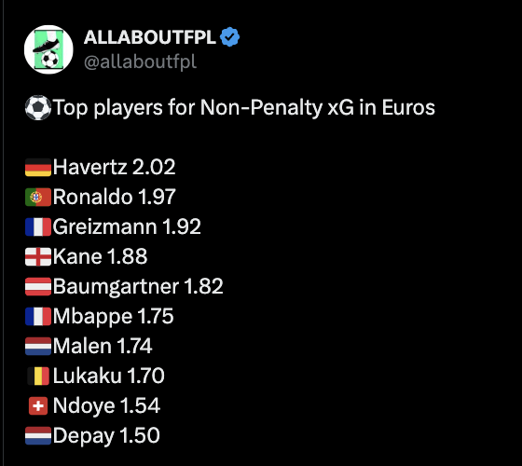The width and height of the screenshot is (522, 466).
Task: Click the Dutch flag beside Depay
Action: pos(38,436)
